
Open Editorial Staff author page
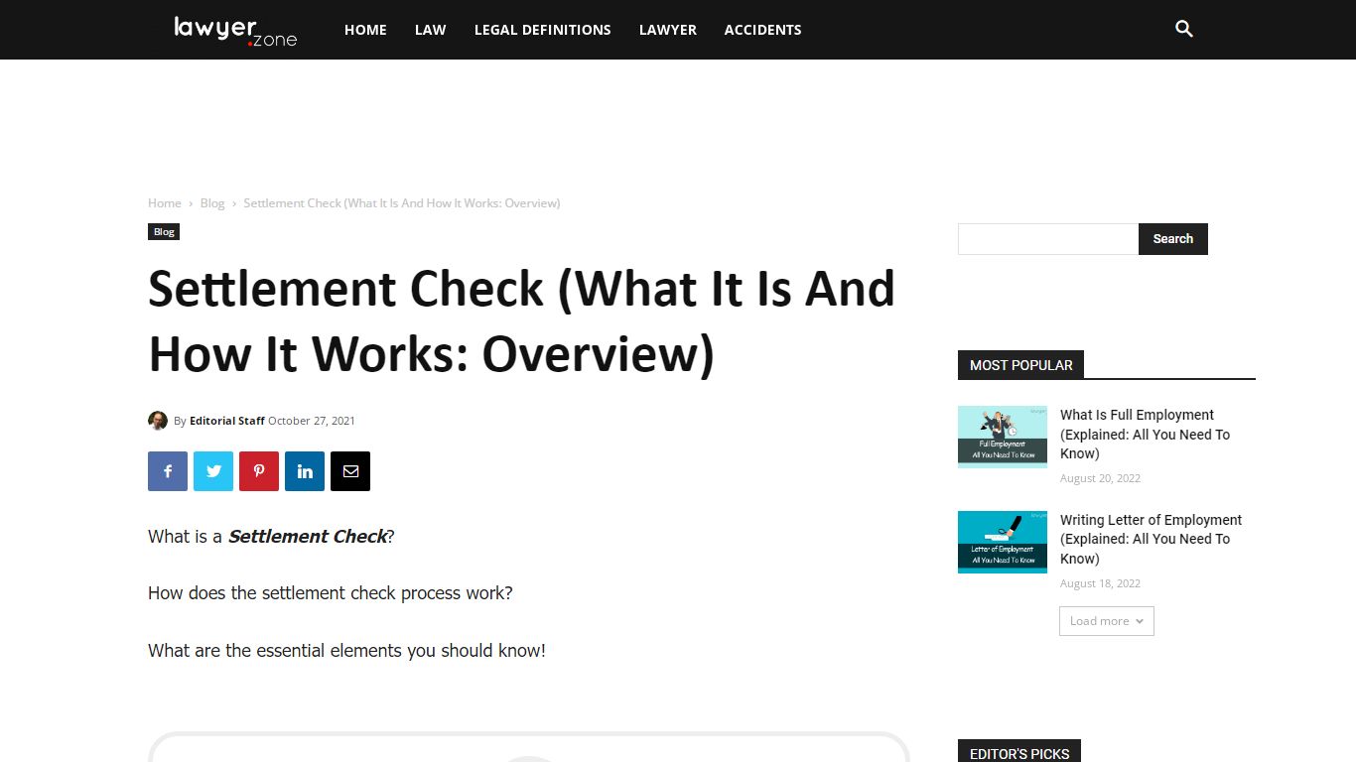227,421
